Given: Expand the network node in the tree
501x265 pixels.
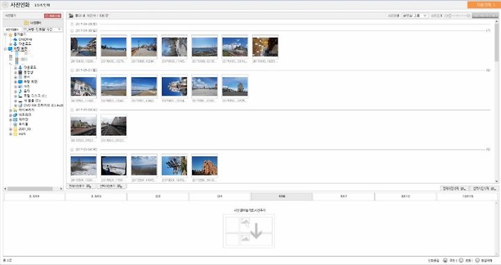Looking at the screenshot, I should tap(10, 114).
